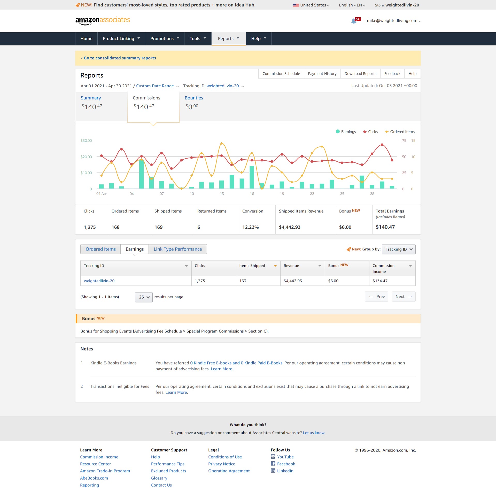Open Excluded Products footer link
Screen dimensions: 496x499
coord(168,471)
